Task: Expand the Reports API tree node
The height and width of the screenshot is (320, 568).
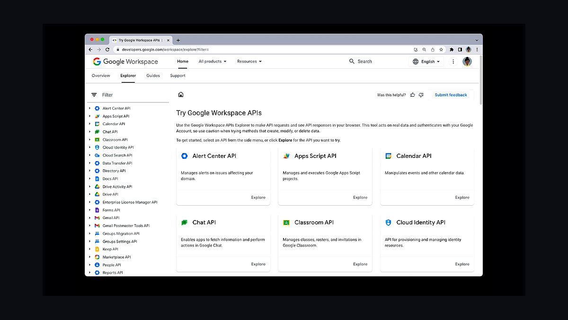Action: (x=89, y=273)
